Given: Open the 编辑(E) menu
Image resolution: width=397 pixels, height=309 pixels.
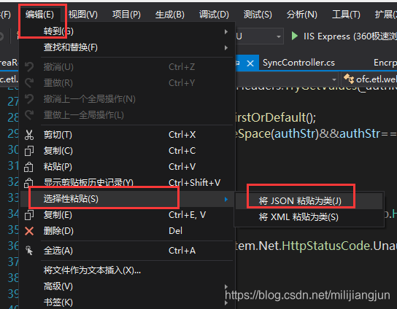Looking at the screenshot, I should 39,15.
